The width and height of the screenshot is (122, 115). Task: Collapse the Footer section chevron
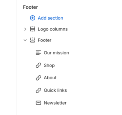25,40
